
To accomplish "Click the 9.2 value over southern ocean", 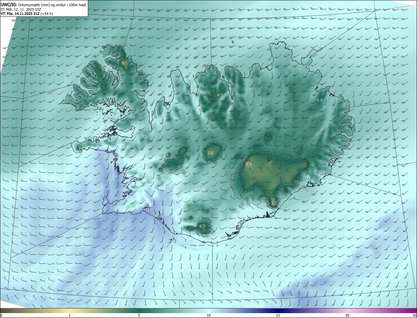I will click(260, 259).
